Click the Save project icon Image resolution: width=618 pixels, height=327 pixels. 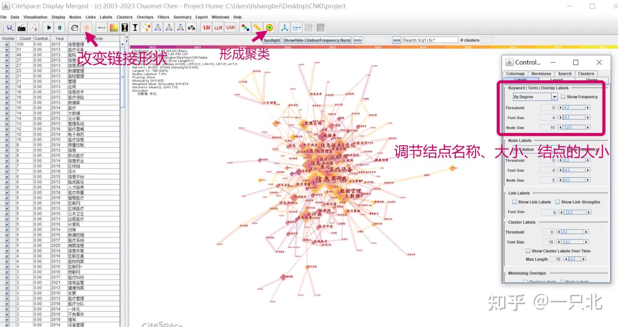10,27
